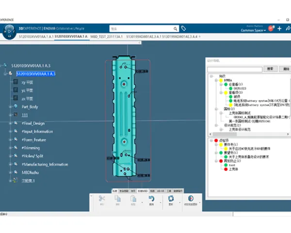
Task: Click the icon beside MBDfuzhu node
Action: [16, 172]
